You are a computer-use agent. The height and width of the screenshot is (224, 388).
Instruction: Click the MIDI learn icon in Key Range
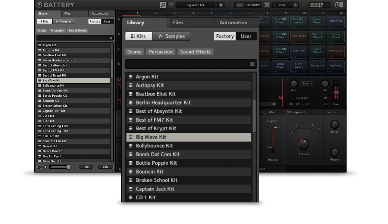[x=291, y=104]
